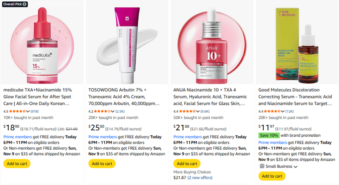Expand Good Molecules rating chevron
This screenshot has width=339, height=185.
(x=283, y=111)
